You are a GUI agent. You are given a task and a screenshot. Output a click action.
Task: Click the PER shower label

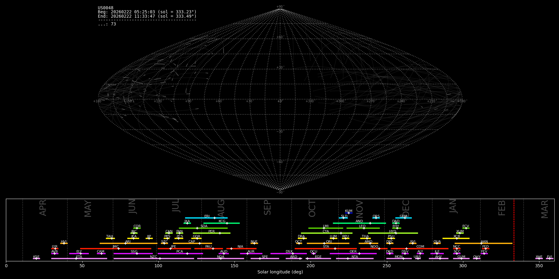click(x=211, y=232)
